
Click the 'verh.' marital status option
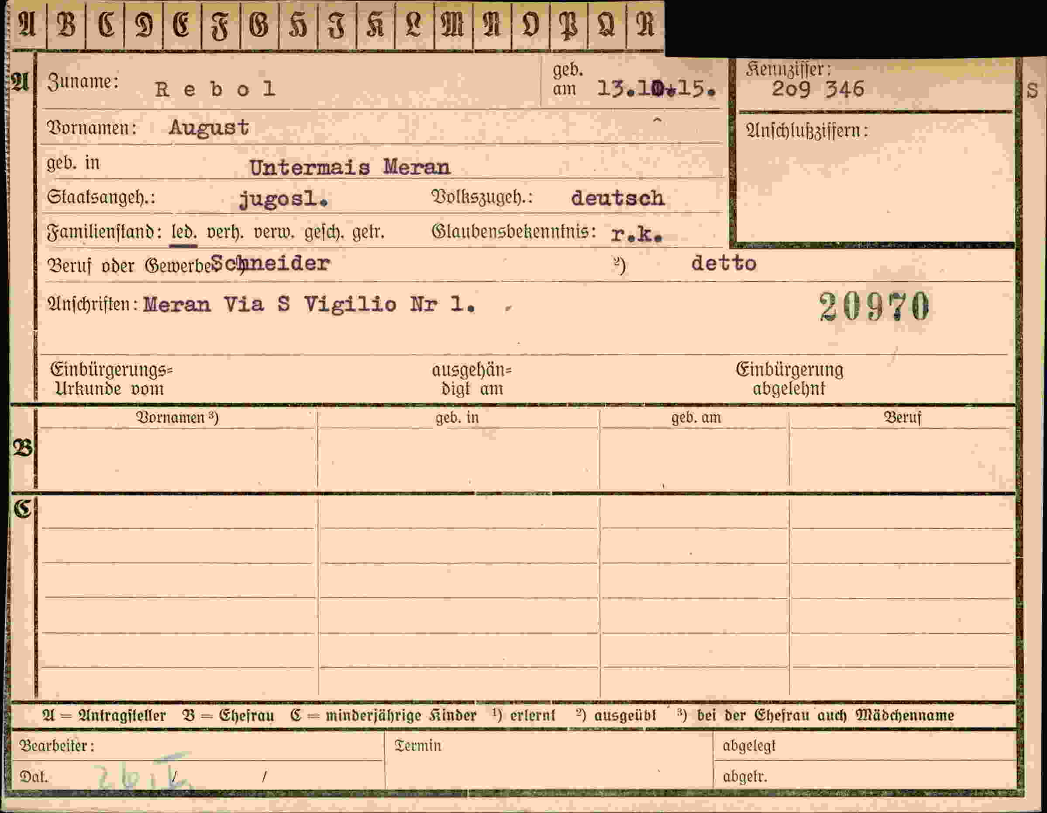[x=225, y=233]
